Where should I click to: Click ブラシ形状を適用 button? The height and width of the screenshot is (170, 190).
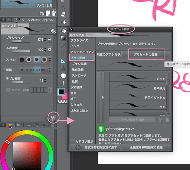pos(132,120)
